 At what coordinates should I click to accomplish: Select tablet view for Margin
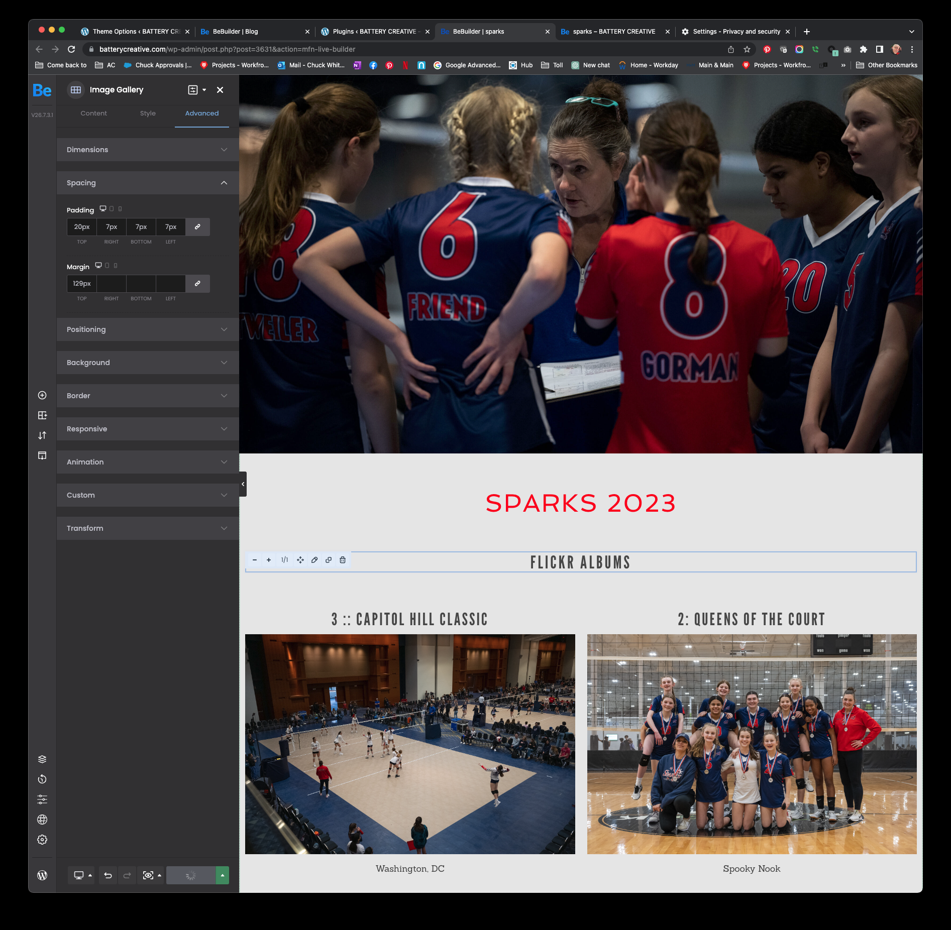click(107, 265)
